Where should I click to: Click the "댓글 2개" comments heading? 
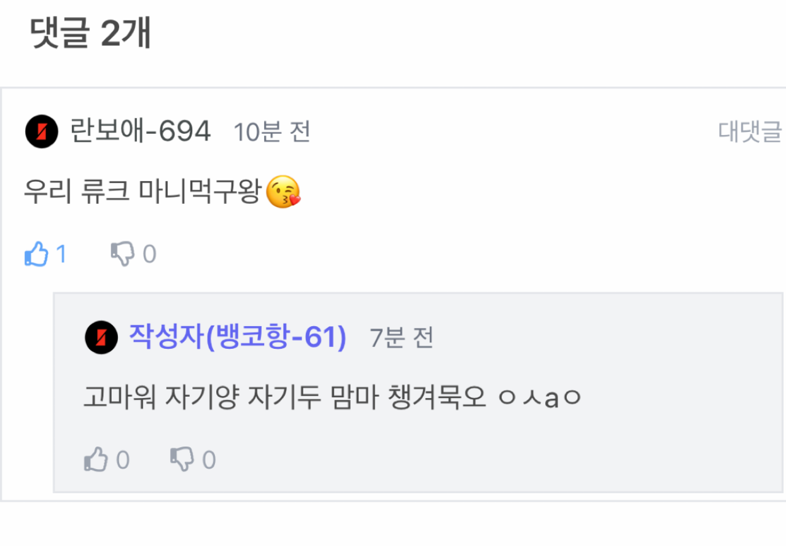coord(91,35)
